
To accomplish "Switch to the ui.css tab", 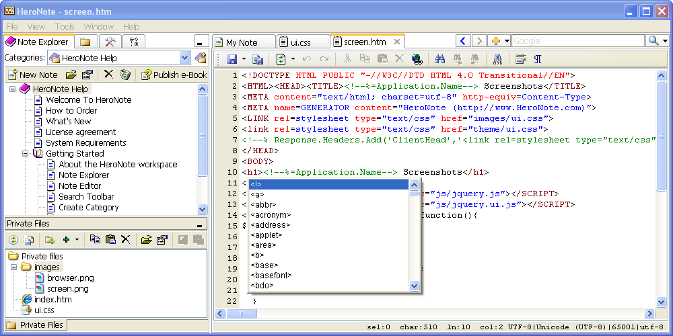I will 303,42.
